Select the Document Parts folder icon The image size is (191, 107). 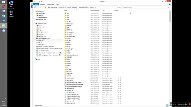(65, 36)
